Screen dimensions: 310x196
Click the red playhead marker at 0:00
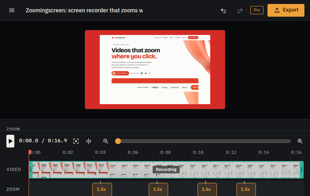30,152
